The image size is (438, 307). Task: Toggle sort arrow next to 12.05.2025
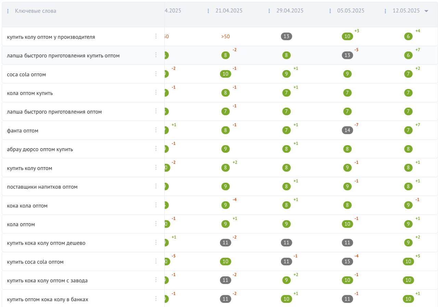coord(426,11)
